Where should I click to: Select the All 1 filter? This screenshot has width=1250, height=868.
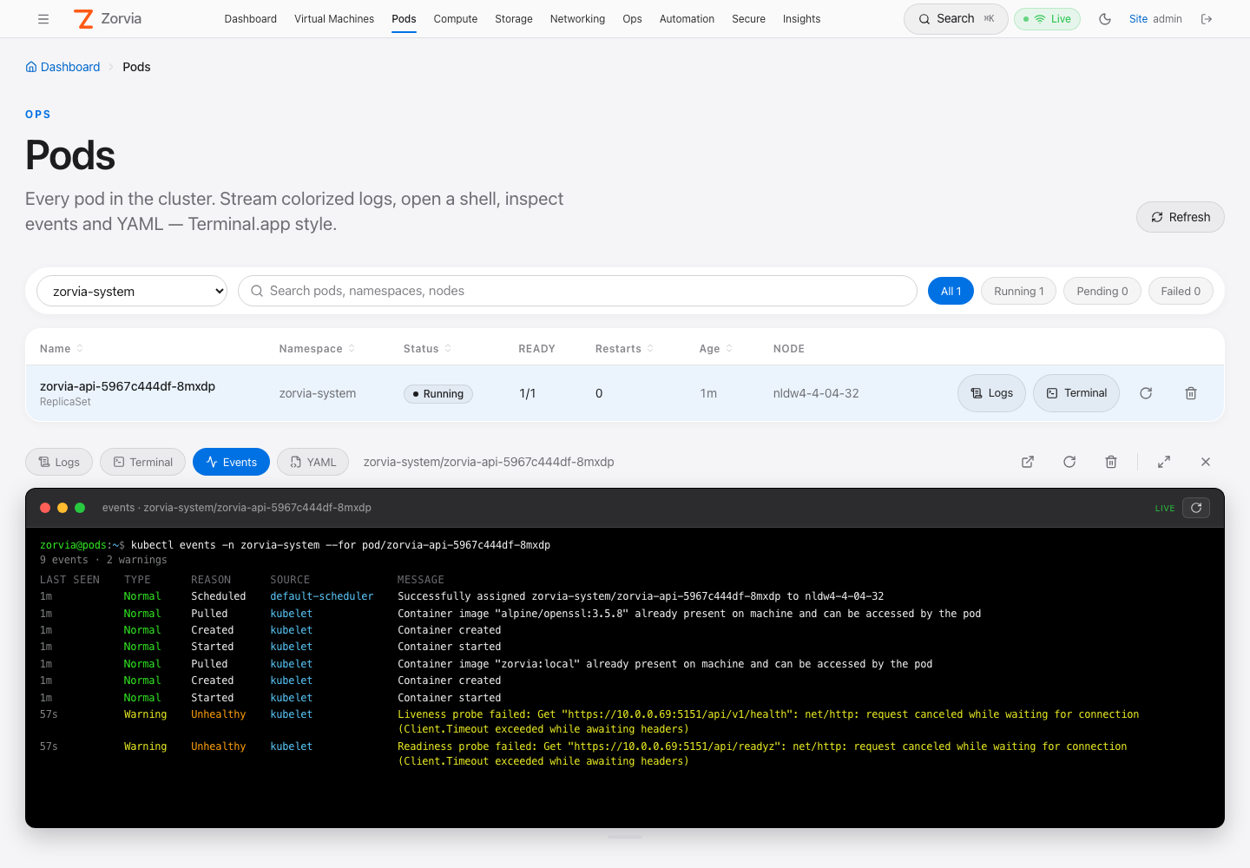coord(951,291)
